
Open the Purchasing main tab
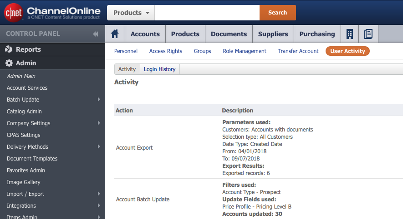[x=317, y=34]
